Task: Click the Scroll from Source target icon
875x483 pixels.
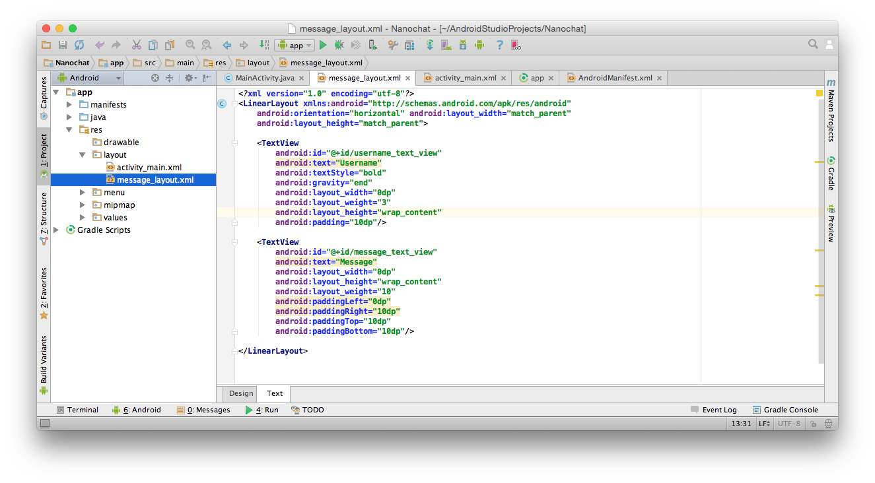Action: click(155, 78)
